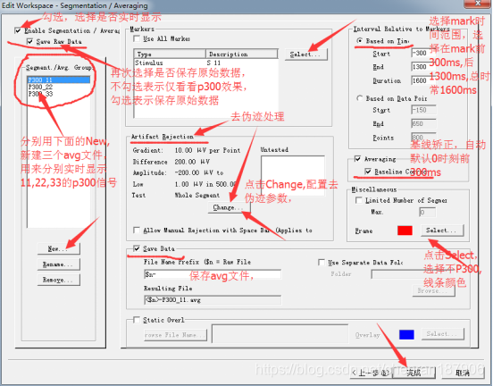Click the Frame color Select... button
The width and height of the screenshot is (493, 386).
(442, 231)
